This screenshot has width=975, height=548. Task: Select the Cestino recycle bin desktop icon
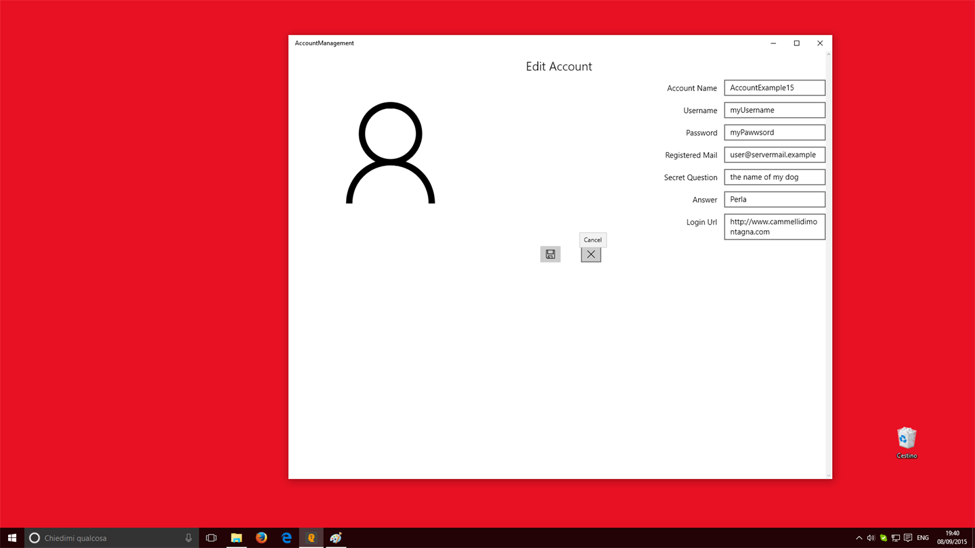(x=907, y=443)
